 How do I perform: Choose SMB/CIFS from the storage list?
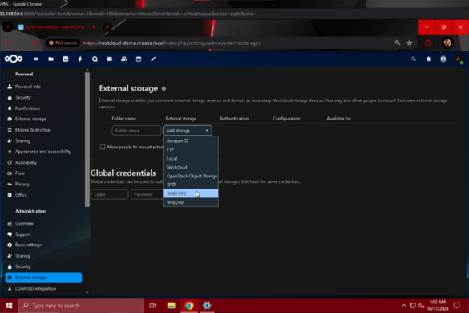tap(191, 193)
